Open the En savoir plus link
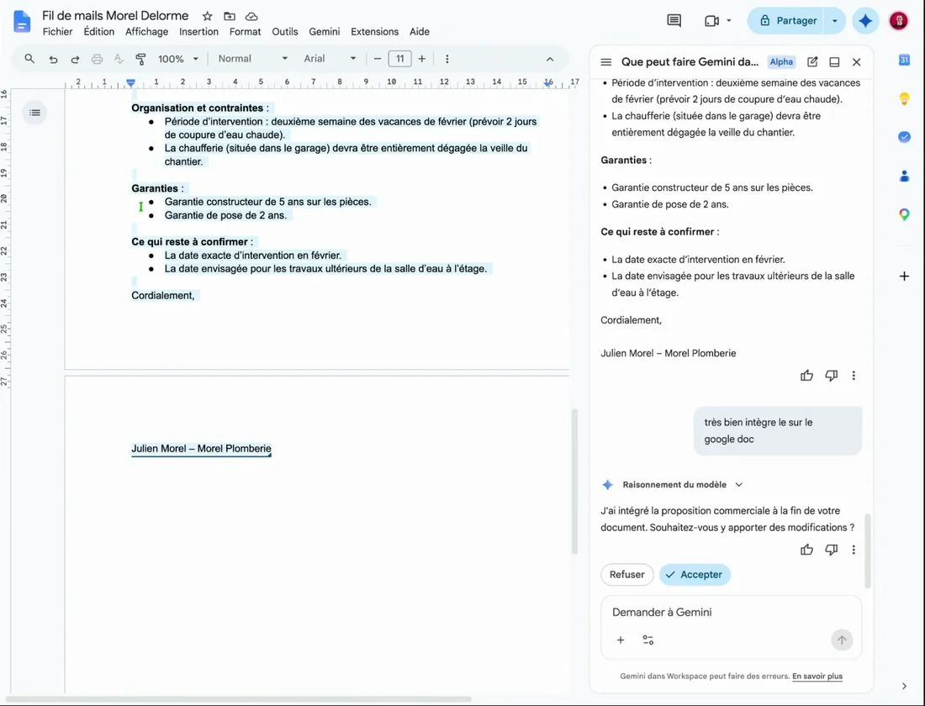This screenshot has width=925, height=706. point(817,677)
